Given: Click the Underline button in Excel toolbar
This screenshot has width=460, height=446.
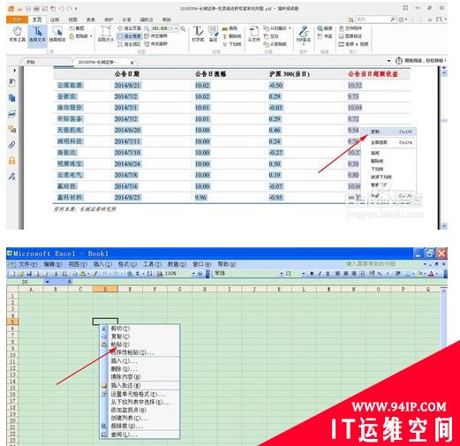Looking at the screenshot, I should click(328, 274).
